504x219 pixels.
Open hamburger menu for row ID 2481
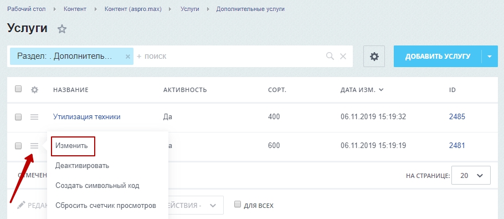point(34,146)
